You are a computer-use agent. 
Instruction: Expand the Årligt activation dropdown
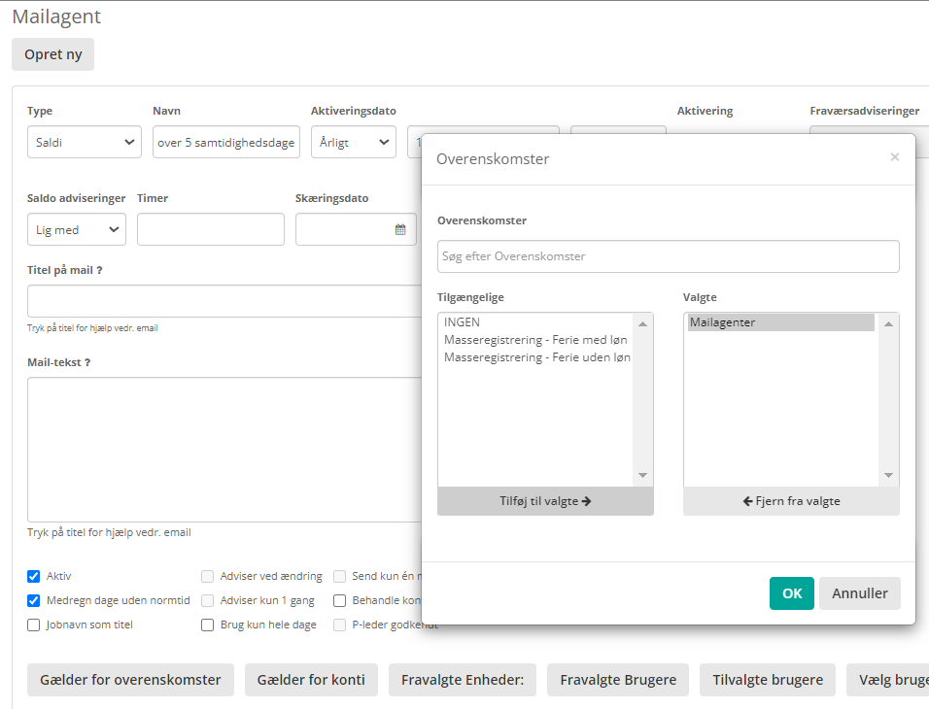353,143
